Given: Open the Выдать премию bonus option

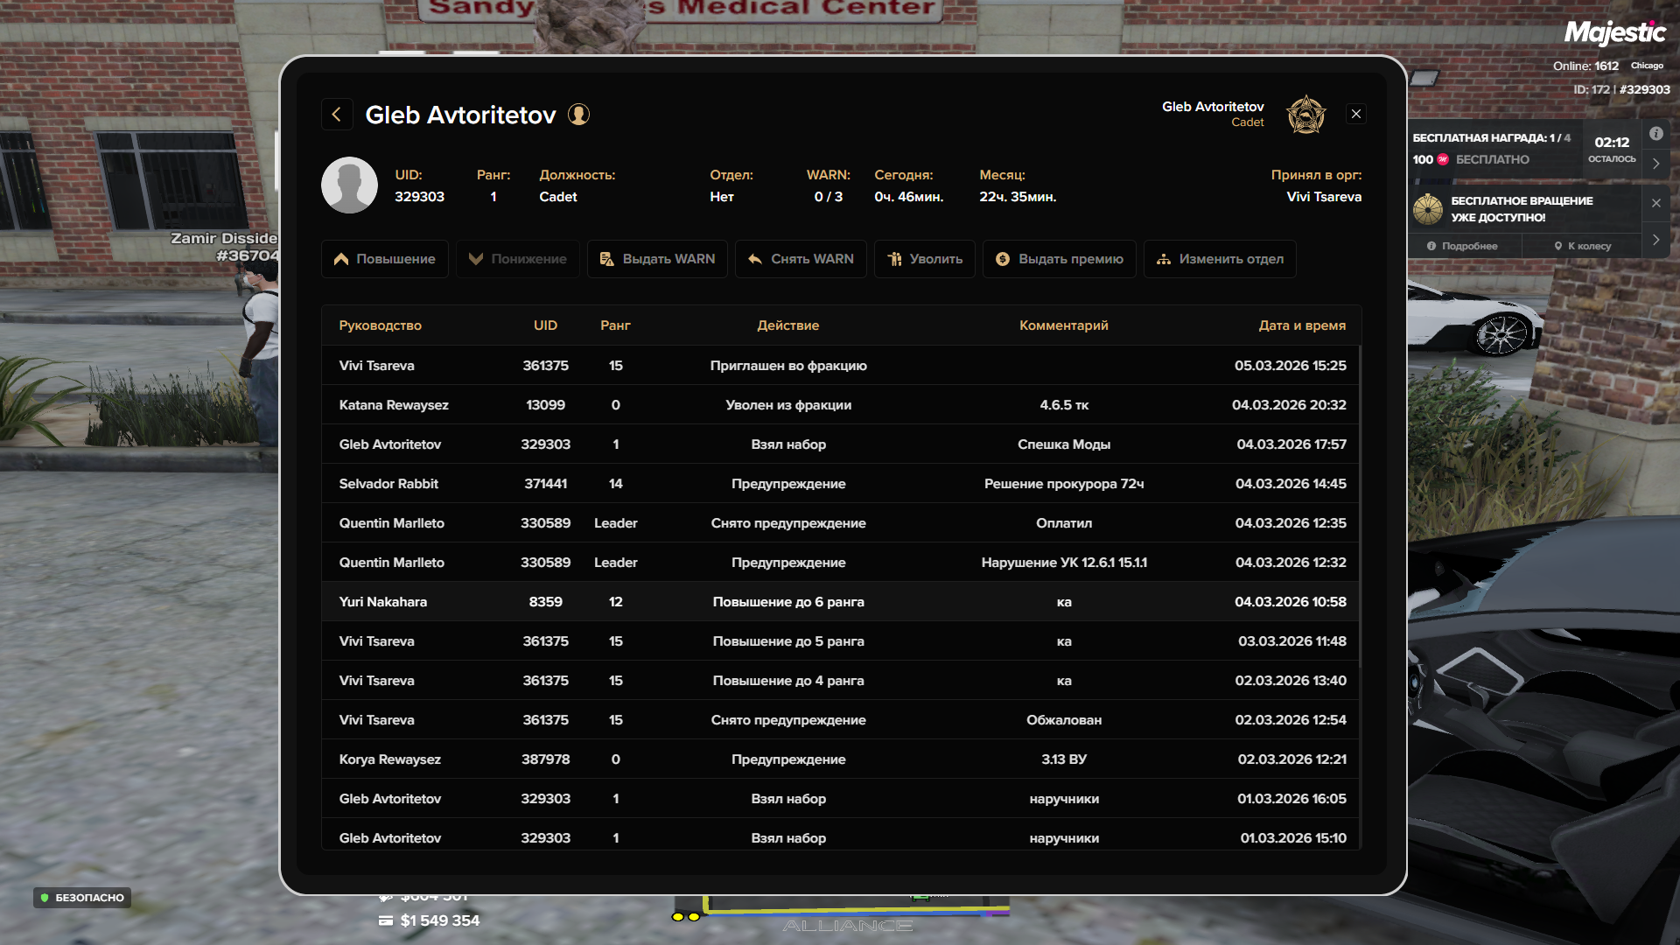Looking at the screenshot, I should point(1059,259).
